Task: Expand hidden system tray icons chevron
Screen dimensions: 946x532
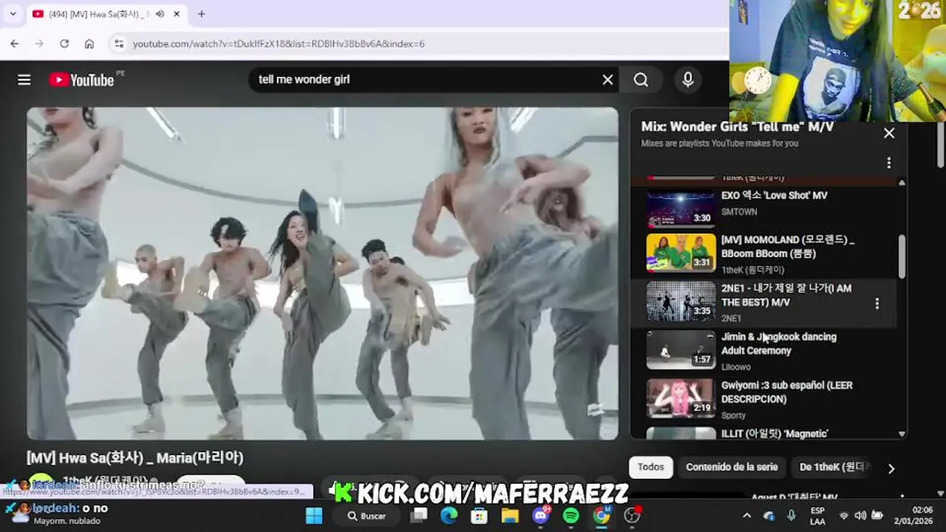Action: [746, 516]
